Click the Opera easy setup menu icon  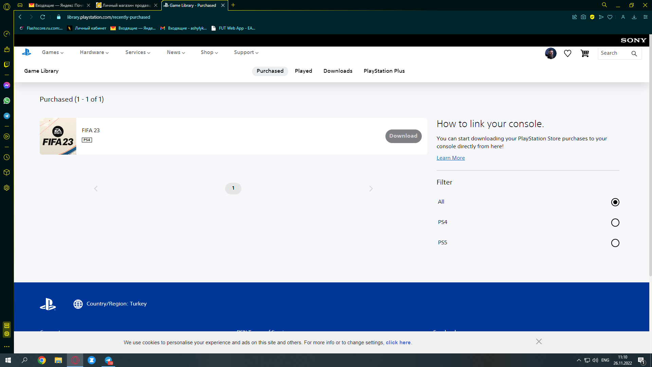click(x=646, y=17)
